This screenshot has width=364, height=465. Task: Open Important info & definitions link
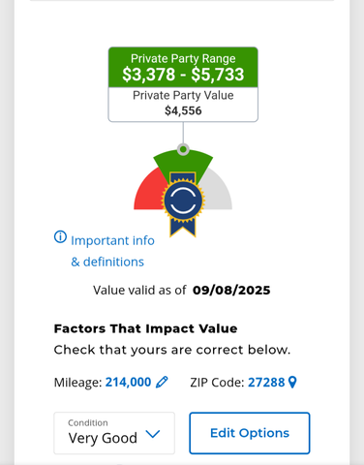112,251
